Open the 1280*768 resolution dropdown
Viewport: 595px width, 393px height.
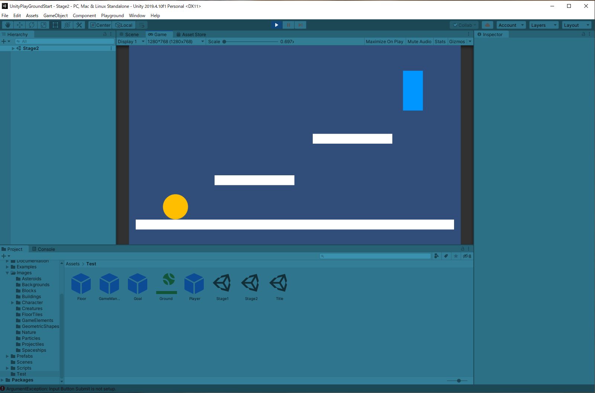(x=176, y=41)
